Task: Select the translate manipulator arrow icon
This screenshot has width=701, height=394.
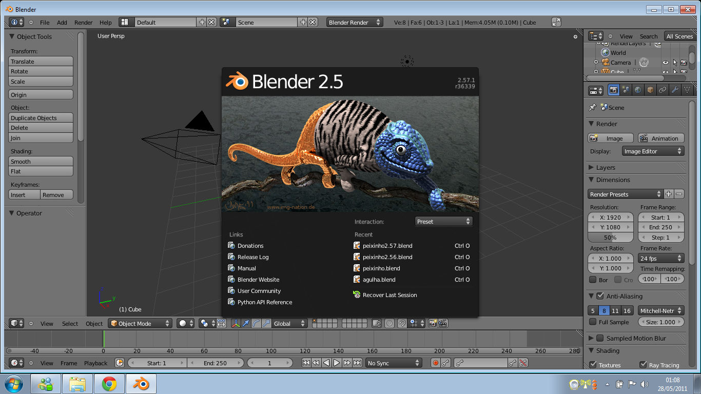Action: click(246, 324)
